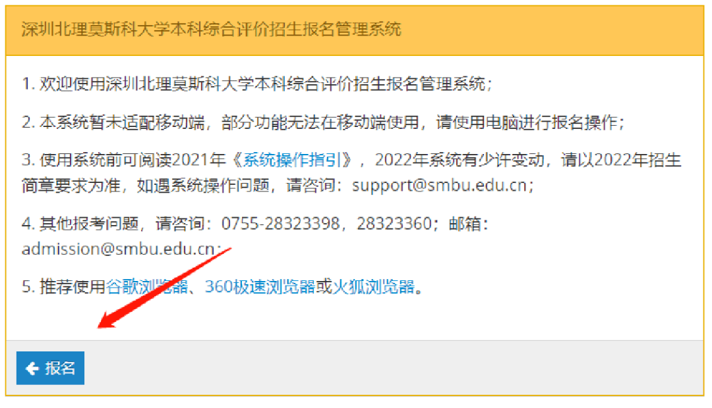Screen dimensions: 712x408
Task: Click the 报名 button label
Action: 59,368
